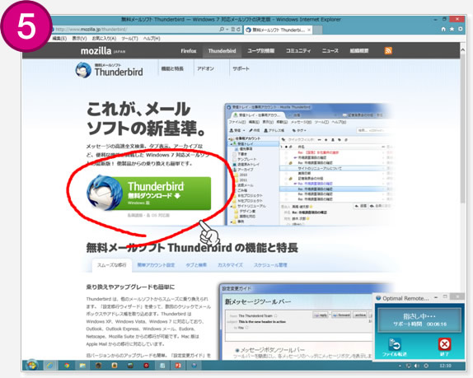Viewport: 473px width, 378px height.
Task: Click the Internet Explorer address bar
Action: 136,30
